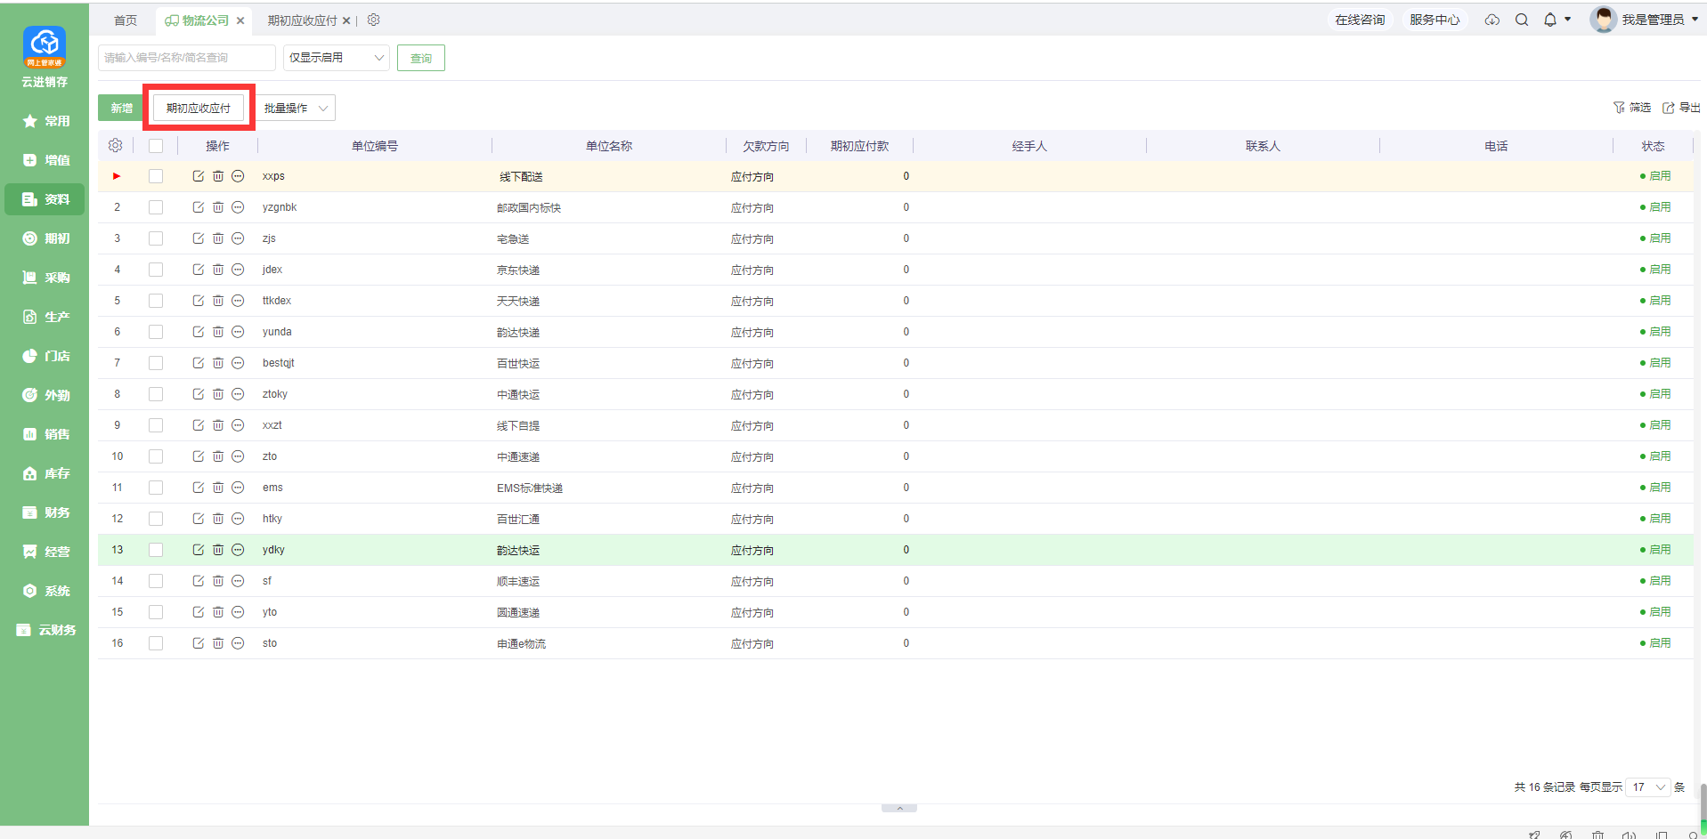
Task: Collapse bottom panel chevron handle
Action: click(899, 808)
